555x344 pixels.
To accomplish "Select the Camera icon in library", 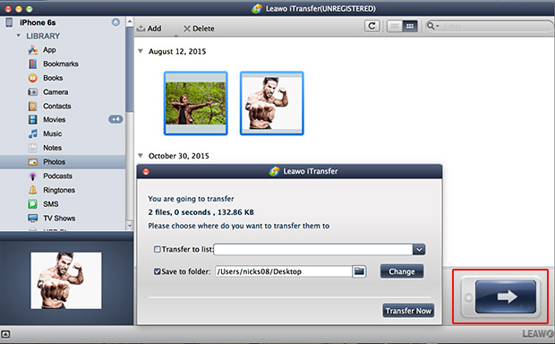I will (x=32, y=91).
